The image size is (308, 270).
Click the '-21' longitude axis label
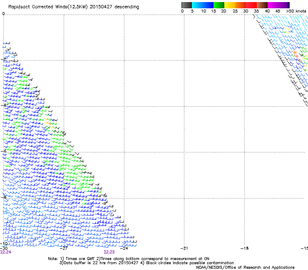(x=184, y=248)
